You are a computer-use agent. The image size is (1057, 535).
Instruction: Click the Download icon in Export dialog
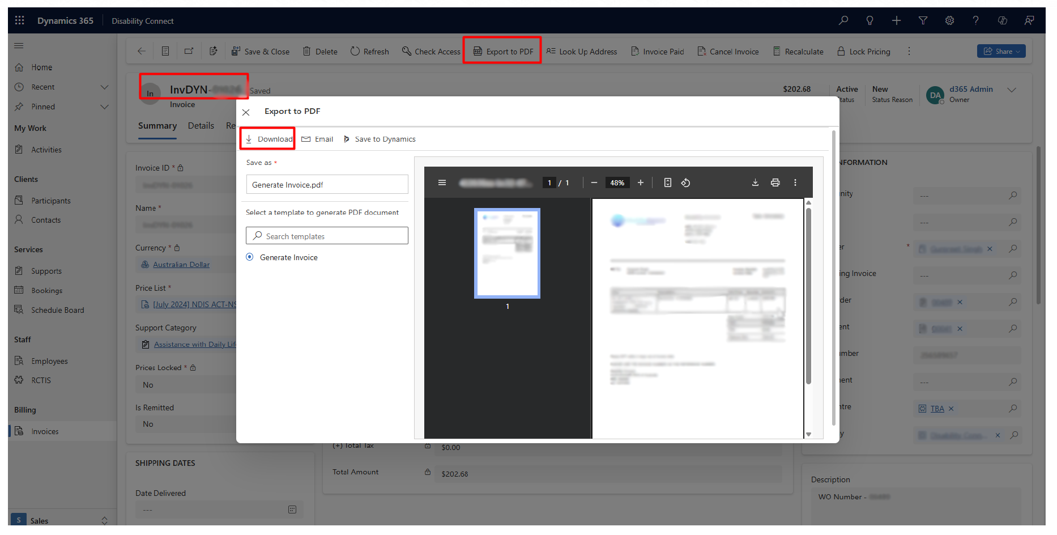pyautogui.click(x=249, y=139)
